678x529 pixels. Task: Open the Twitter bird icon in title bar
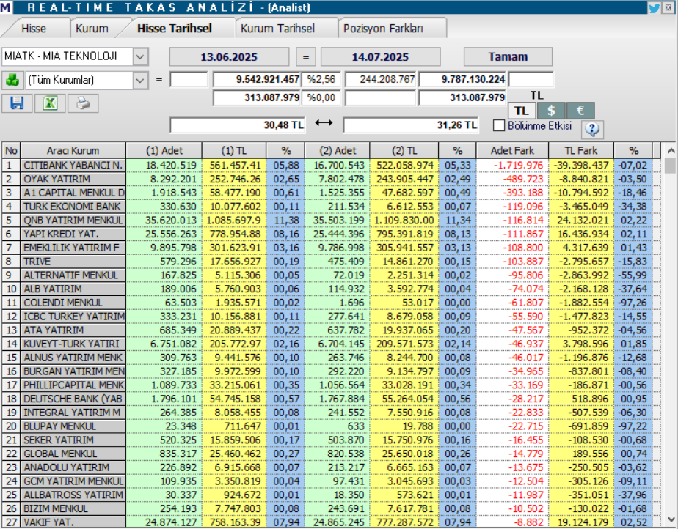[x=654, y=8]
